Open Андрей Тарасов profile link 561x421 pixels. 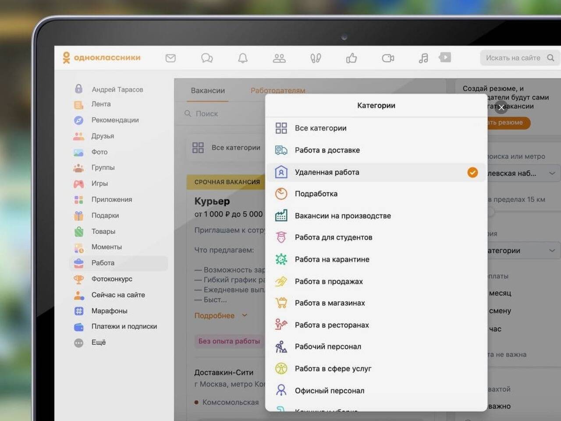[117, 89]
